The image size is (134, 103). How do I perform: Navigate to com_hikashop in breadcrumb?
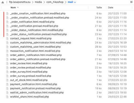tap(55, 2)
